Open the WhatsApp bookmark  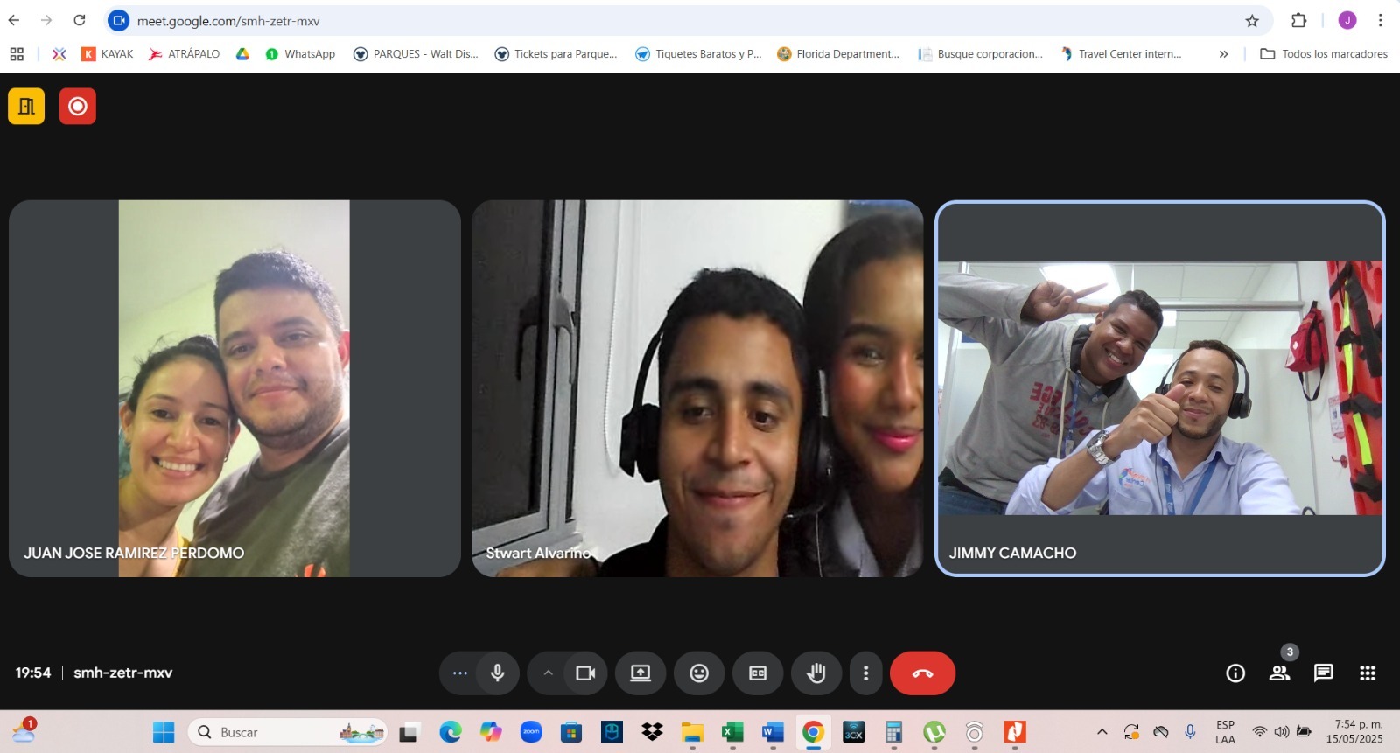300,54
